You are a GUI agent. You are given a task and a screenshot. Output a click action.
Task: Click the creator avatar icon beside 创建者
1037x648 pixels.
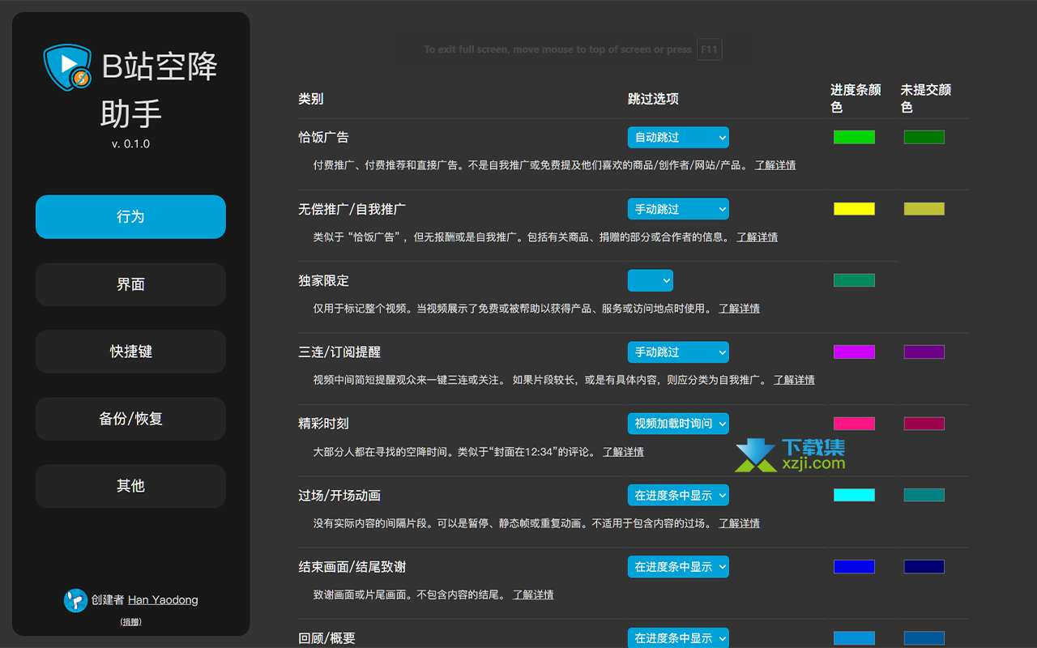point(75,600)
